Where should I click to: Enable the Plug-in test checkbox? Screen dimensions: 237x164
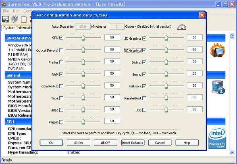coord(61,122)
